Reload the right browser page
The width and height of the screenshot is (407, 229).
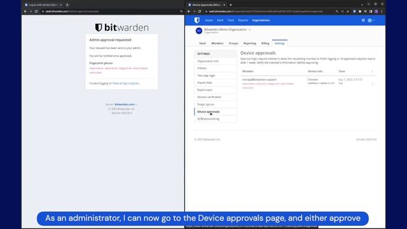(200, 11)
